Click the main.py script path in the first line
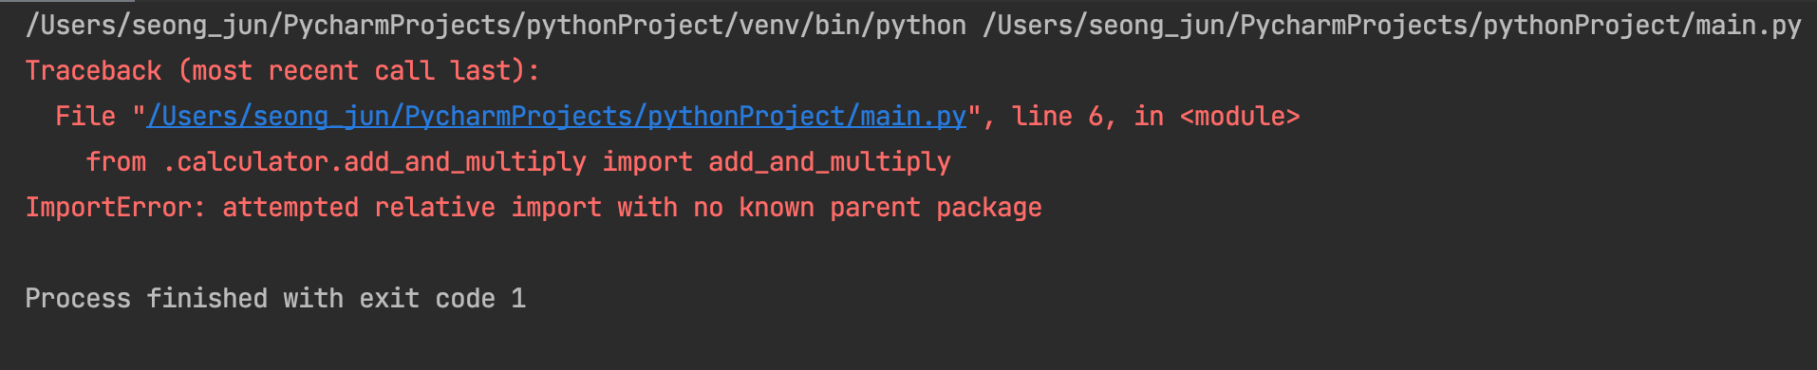 tap(1392, 26)
